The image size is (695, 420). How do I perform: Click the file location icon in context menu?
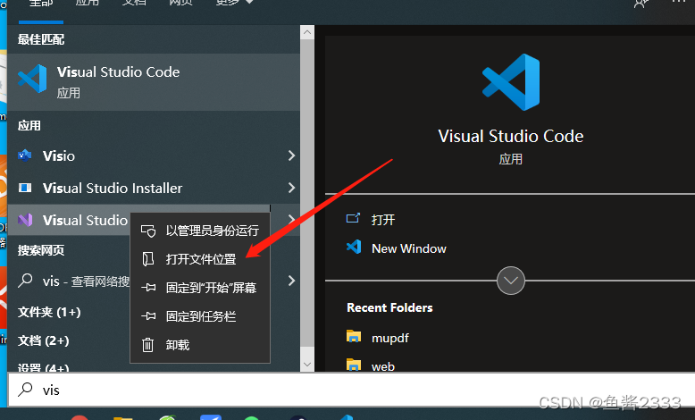click(x=148, y=259)
